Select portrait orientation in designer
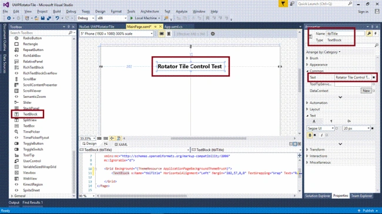 (169, 34)
